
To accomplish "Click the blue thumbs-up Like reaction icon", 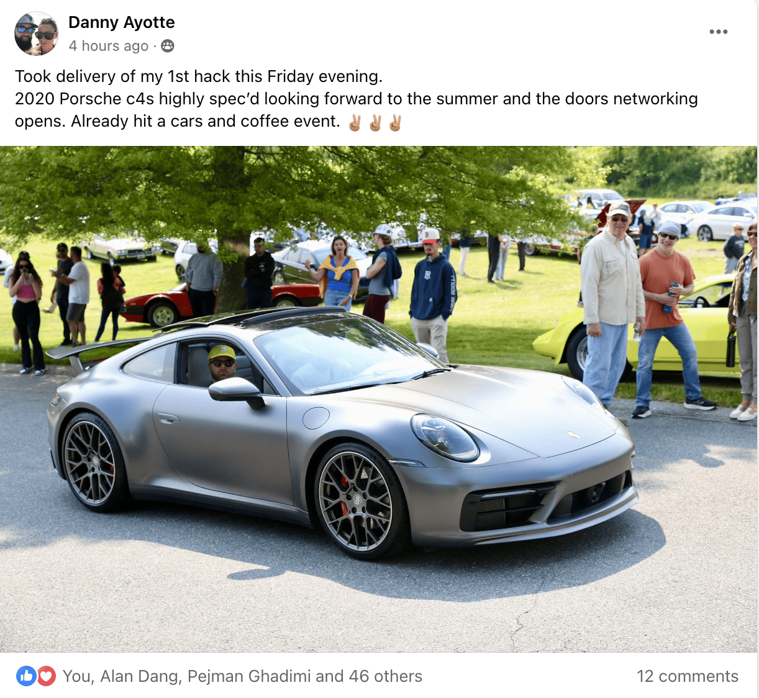I will point(26,676).
